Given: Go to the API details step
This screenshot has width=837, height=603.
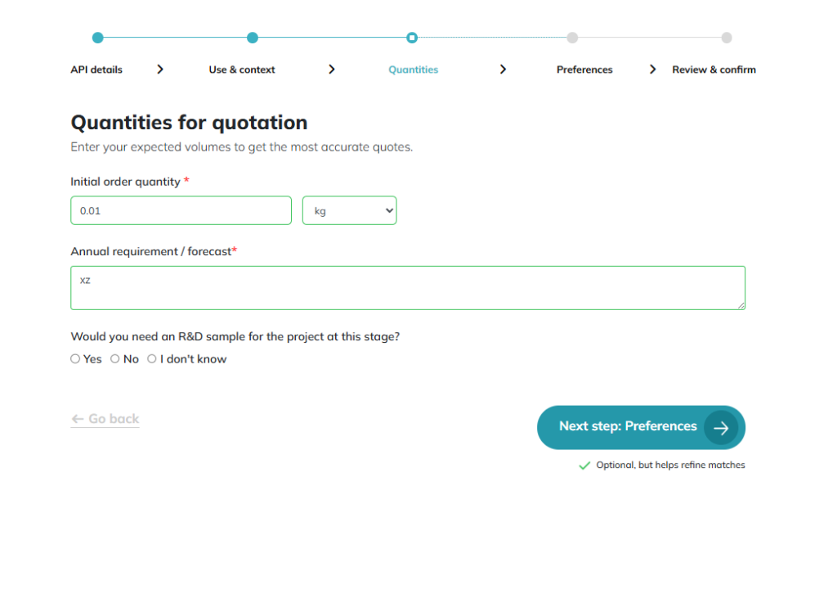Looking at the screenshot, I should click(x=96, y=70).
